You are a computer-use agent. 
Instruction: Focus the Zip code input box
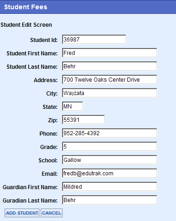pyautogui.click(x=83, y=119)
